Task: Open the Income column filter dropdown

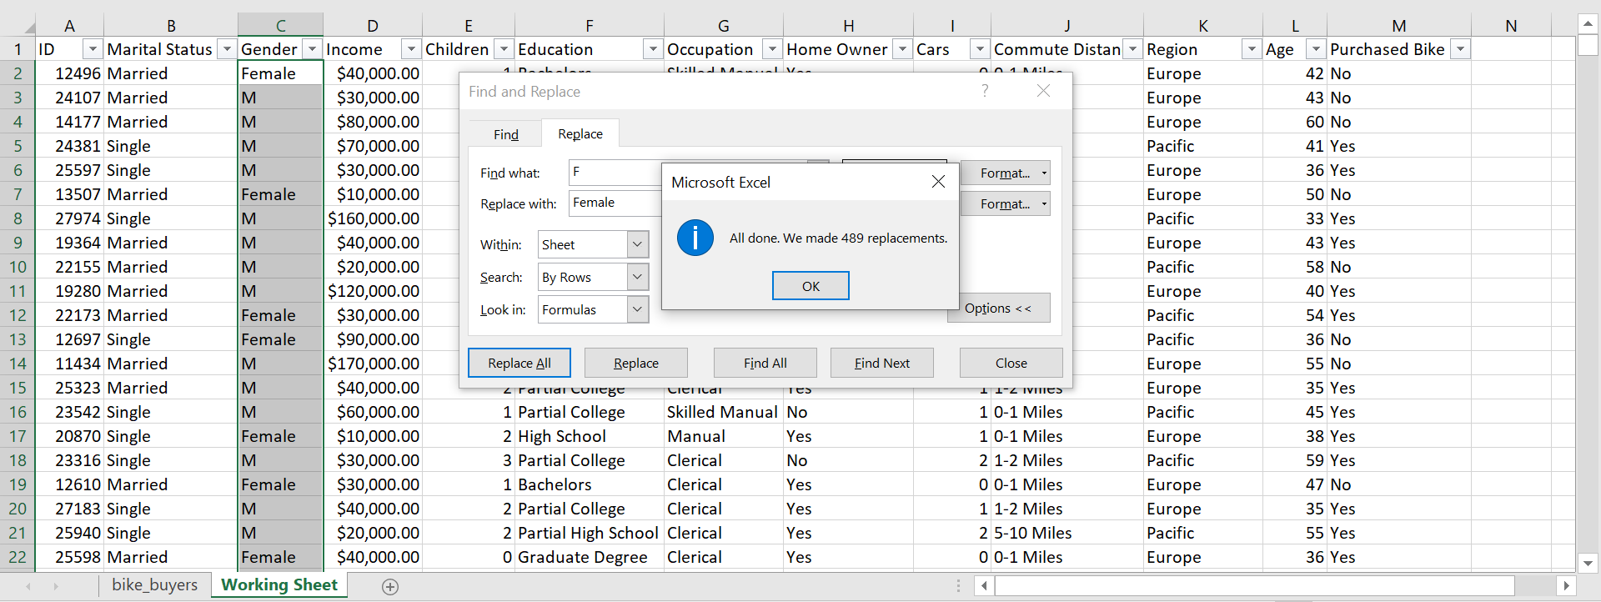Action: click(x=410, y=49)
